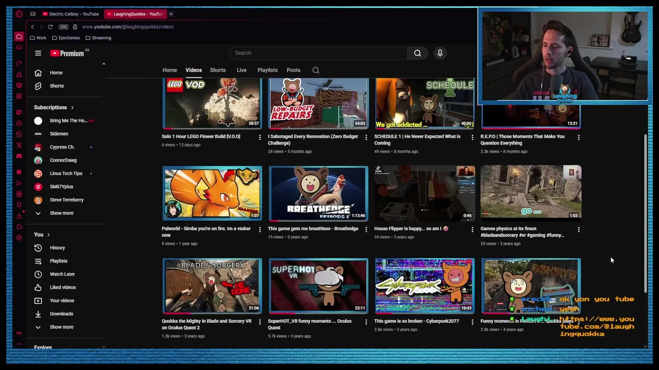The width and height of the screenshot is (659, 370).
Task: Open Linus Tech Tips subscription
Action: [x=65, y=174]
